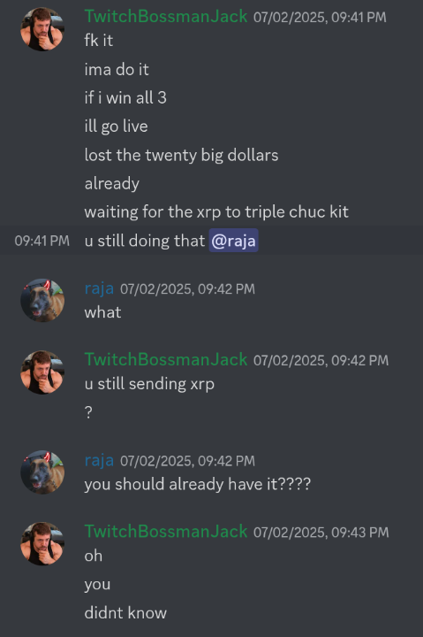Select the 'if i win all 3' message
The width and height of the screenshot is (423, 637).
(x=125, y=97)
